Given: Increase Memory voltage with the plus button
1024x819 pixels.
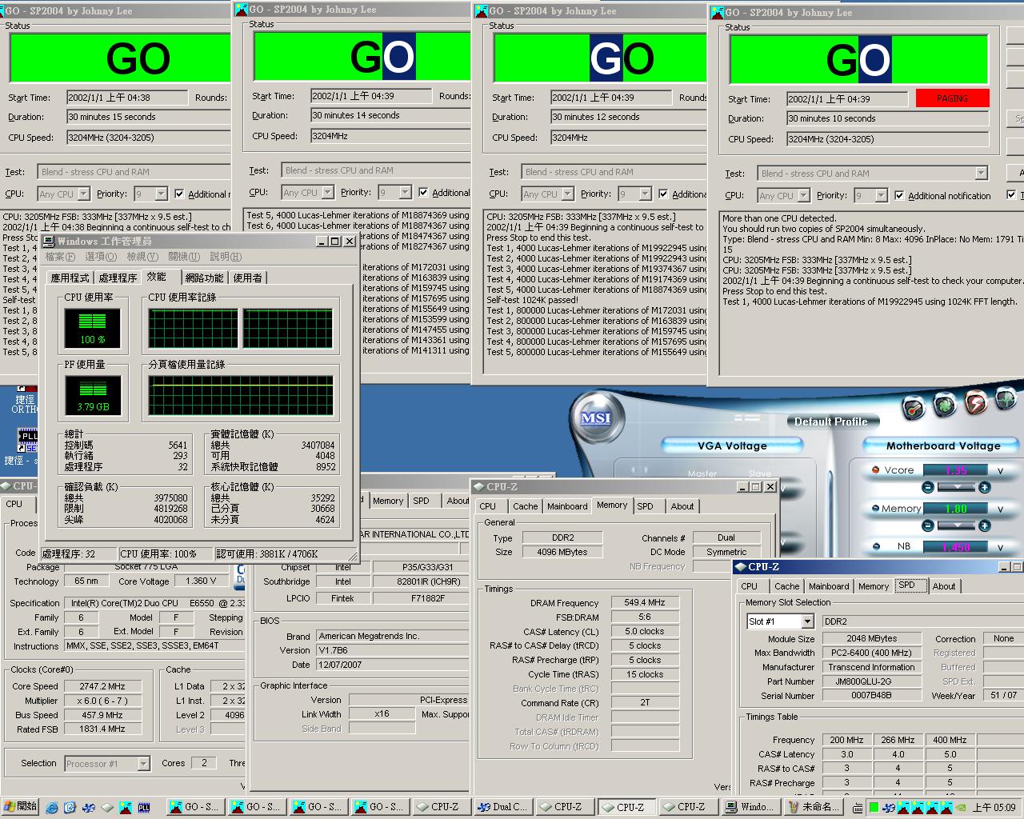Looking at the screenshot, I should click(x=985, y=525).
